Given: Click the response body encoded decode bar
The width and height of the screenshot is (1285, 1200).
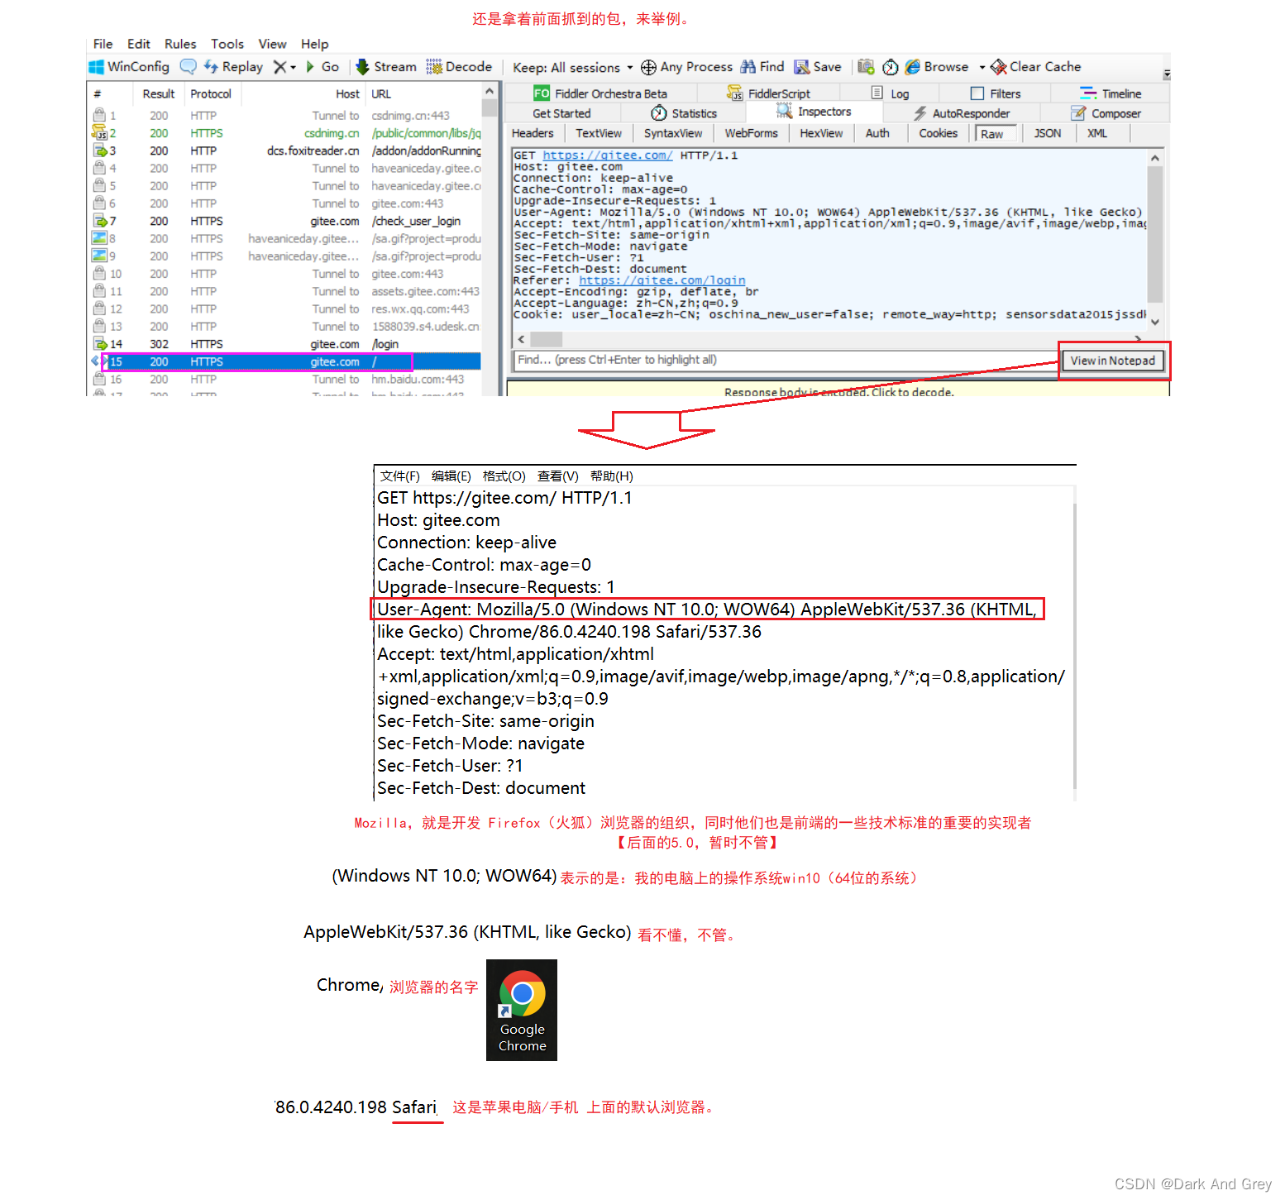Looking at the screenshot, I should (x=838, y=390).
